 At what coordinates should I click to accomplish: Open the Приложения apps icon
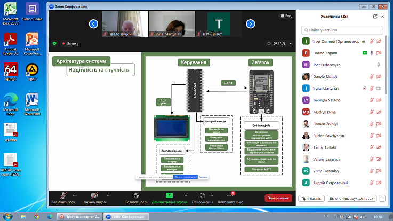[202, 195]
